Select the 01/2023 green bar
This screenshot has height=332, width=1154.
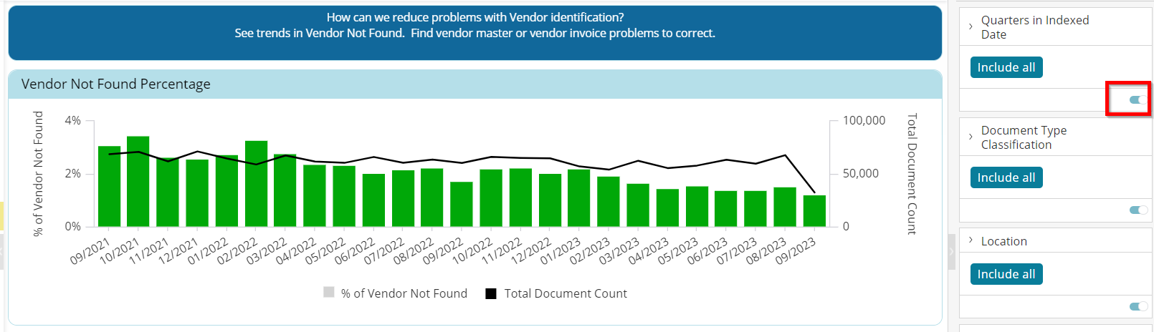579,198
